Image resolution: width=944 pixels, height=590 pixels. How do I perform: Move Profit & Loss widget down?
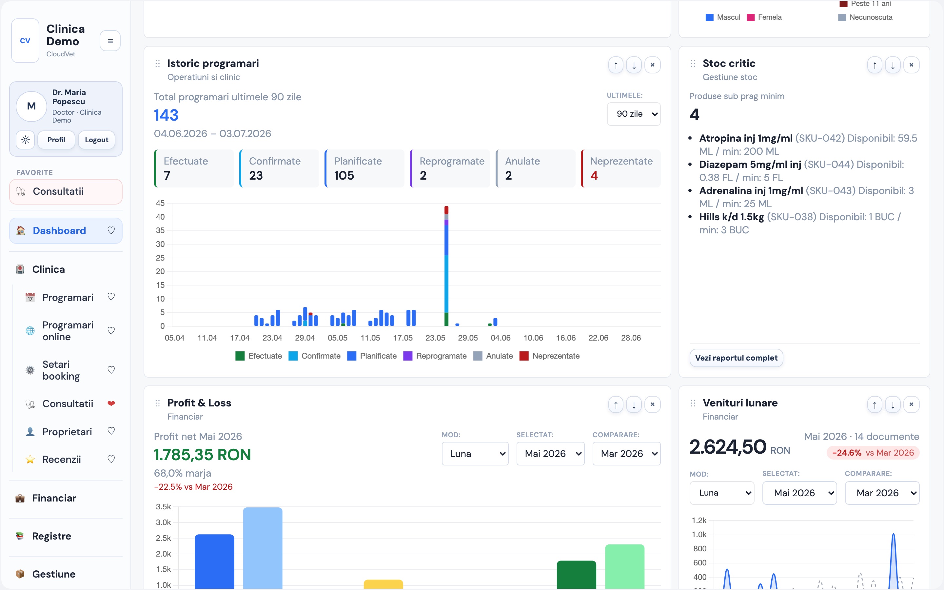(634, 405)
